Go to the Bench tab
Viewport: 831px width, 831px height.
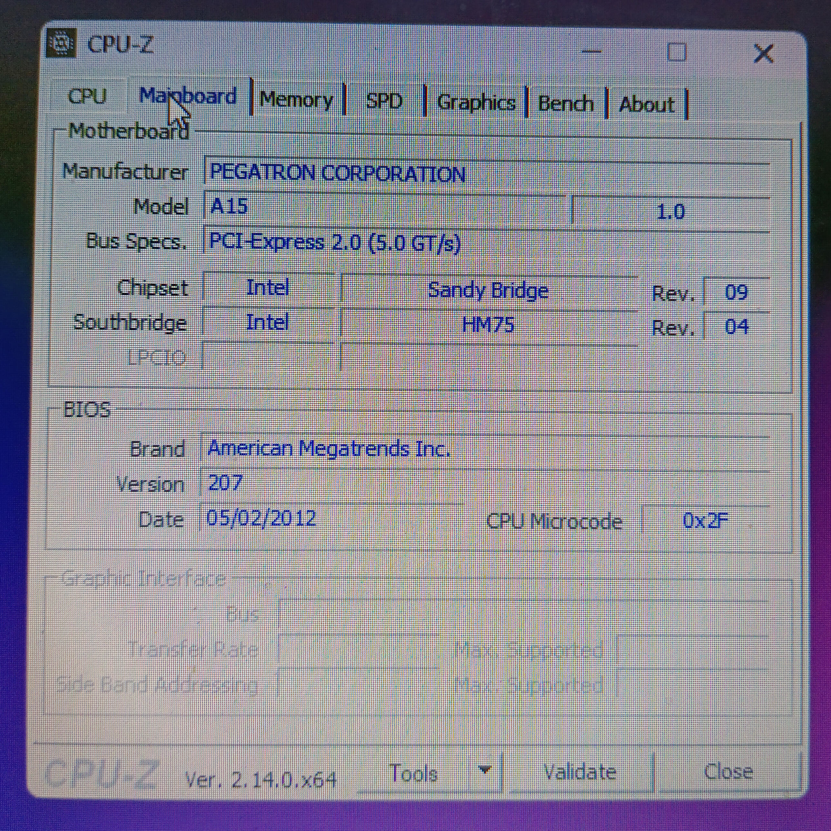(566, 104)
